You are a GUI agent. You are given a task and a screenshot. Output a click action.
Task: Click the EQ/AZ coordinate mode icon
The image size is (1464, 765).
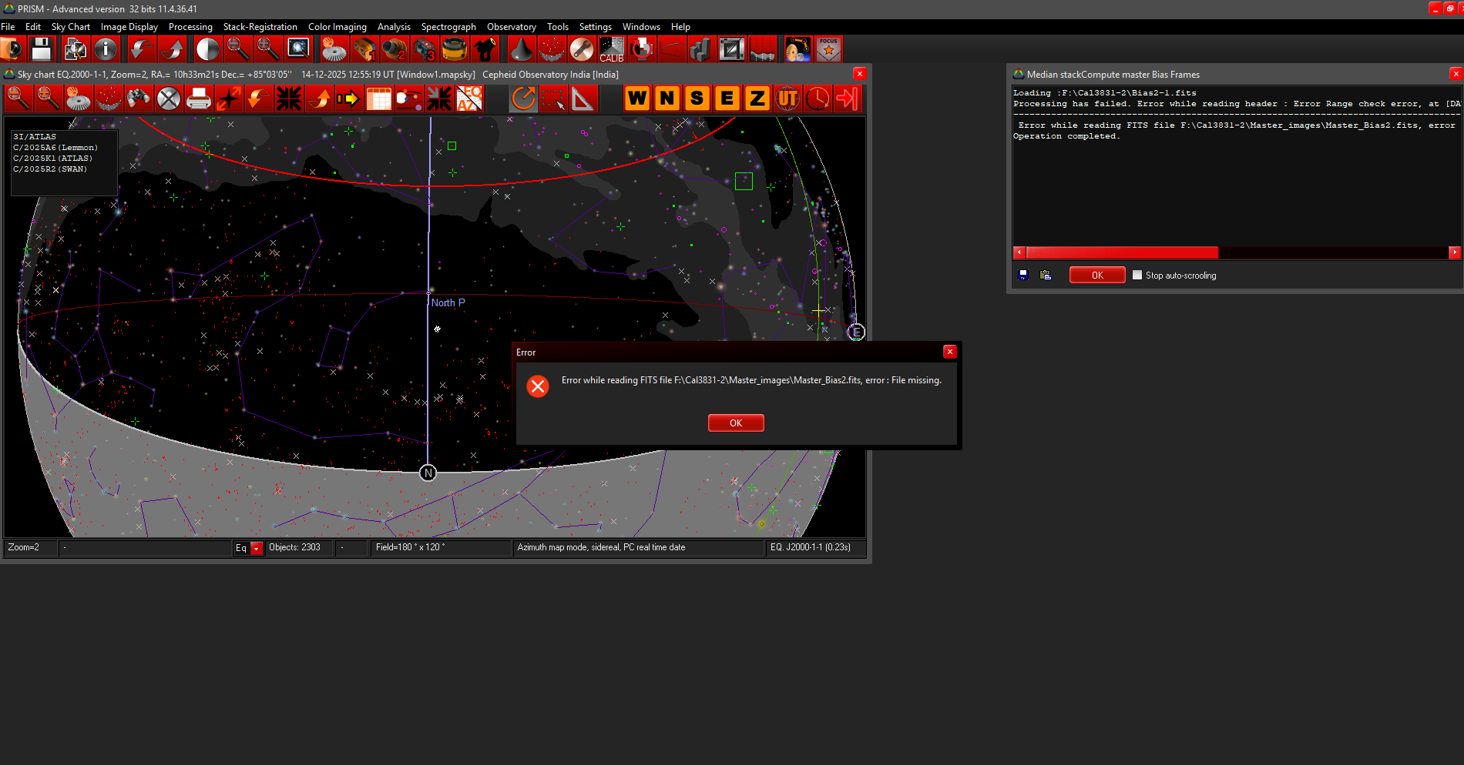[469, 99]
